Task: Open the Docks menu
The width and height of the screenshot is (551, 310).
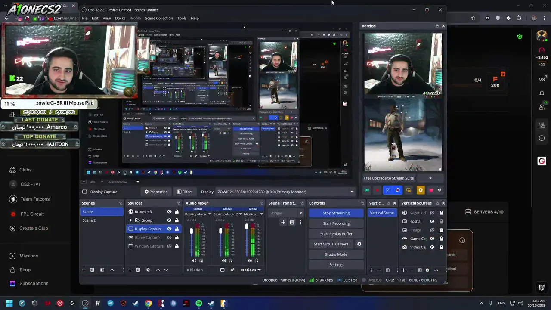Action: (x=120, y=18)
